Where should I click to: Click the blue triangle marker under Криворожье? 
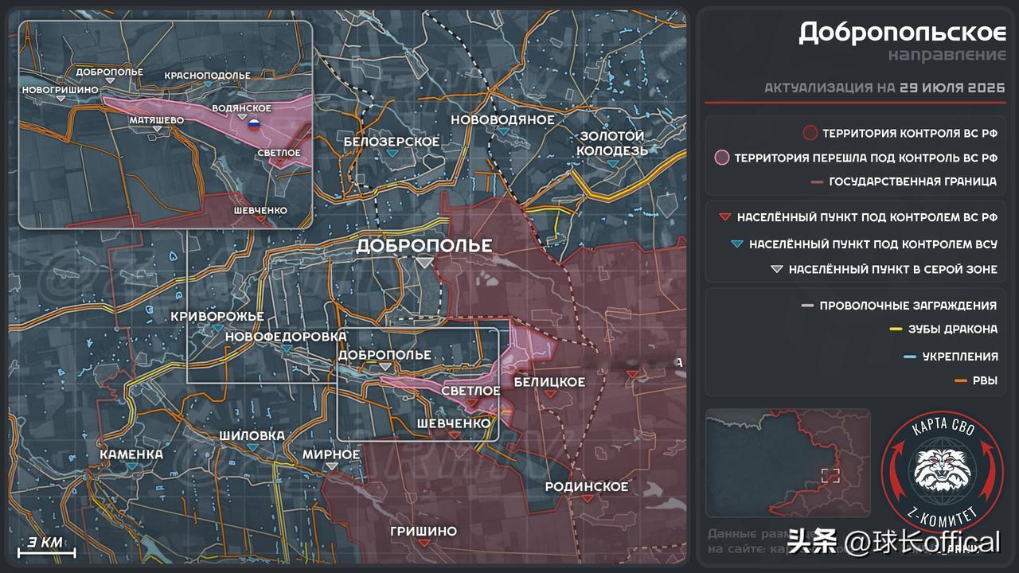tap(217, 328)
